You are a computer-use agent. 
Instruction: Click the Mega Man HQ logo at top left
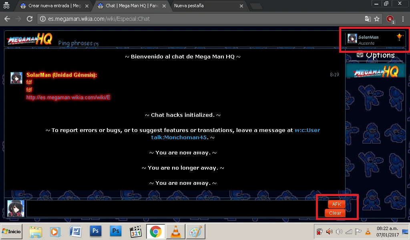click(x=30, y=39)
